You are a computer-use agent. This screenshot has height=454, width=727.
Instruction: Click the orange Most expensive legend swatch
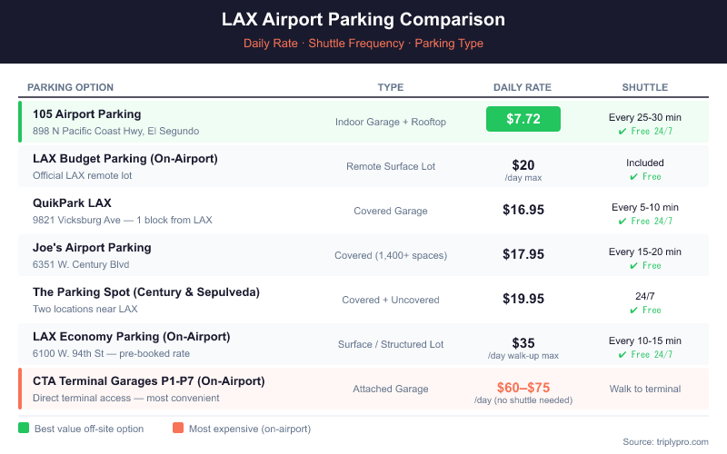[x=177, y=428]
